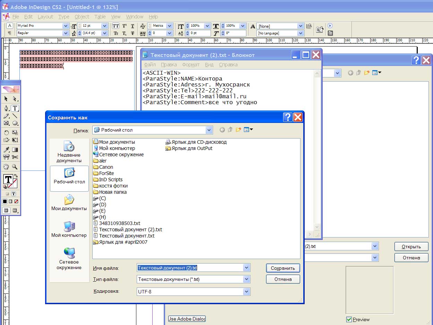Open InDesign Object menu
Screen dimensions: 433x325
82,17
